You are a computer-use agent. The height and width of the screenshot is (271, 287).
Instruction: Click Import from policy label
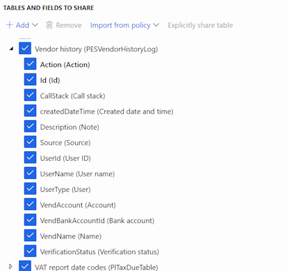(120, 25)
